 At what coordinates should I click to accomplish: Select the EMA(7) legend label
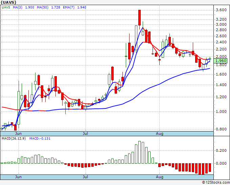(x=69, y=7)
